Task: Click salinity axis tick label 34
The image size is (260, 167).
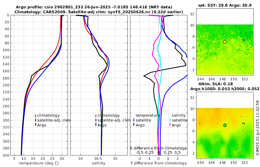Action: [x=81, y=159]
